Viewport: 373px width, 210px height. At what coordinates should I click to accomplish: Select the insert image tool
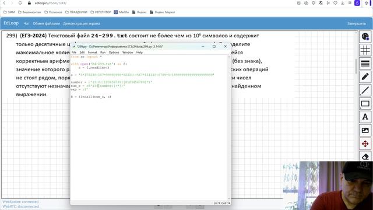tap(365, 130)
